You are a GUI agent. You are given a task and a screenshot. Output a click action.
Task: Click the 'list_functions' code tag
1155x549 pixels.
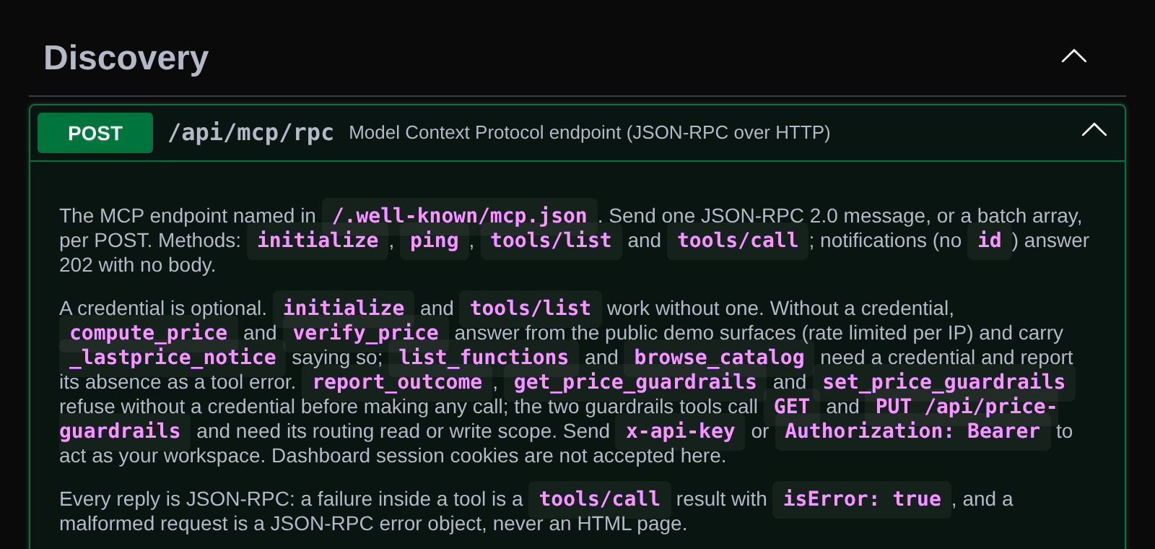click(484, 358)
